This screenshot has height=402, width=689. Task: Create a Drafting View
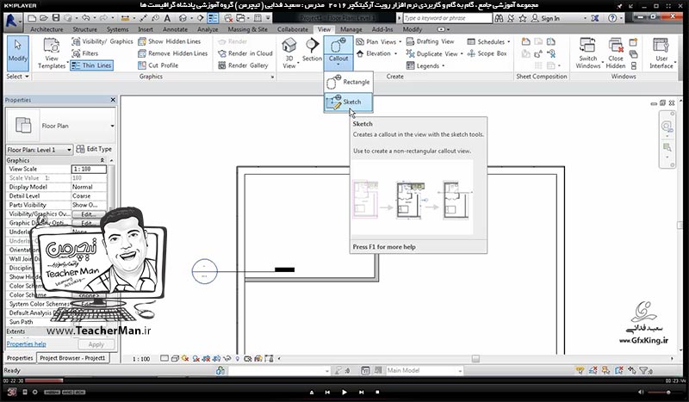tap(430, 41)
